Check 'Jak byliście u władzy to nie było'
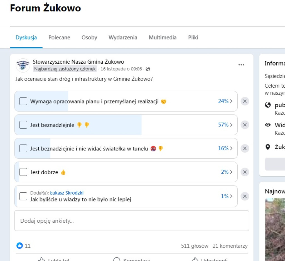This screenshot has width=285, height=261. tap(23, 196)
